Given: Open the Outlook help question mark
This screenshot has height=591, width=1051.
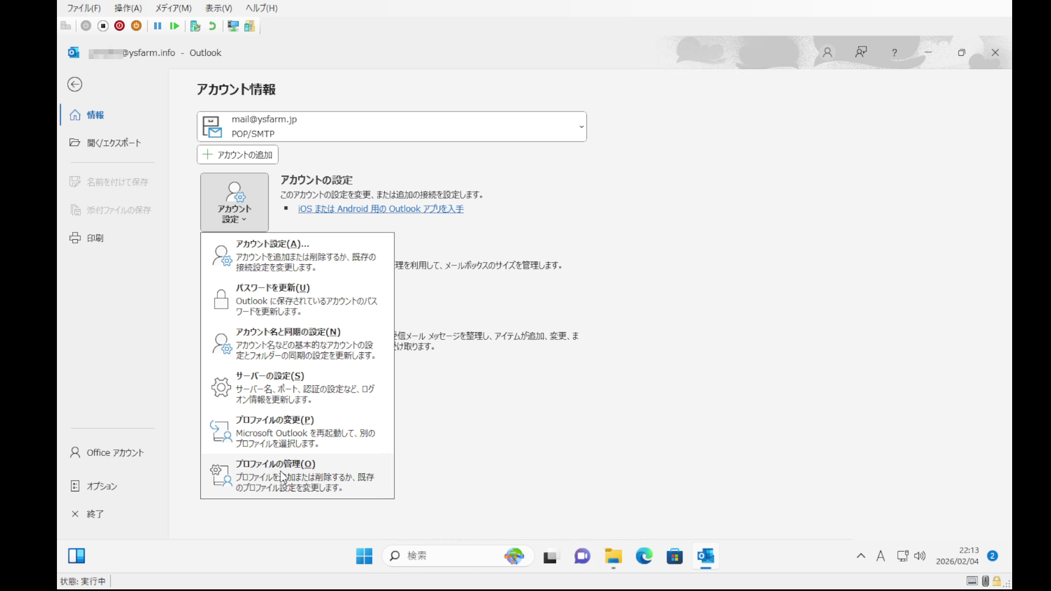Looking at the screenshot, I should point(894,53).
